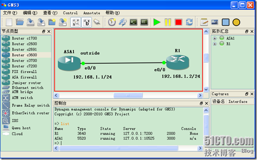Start all devices with green play button
The height and width of the screenshot is (160, 257).
(157, 22)
